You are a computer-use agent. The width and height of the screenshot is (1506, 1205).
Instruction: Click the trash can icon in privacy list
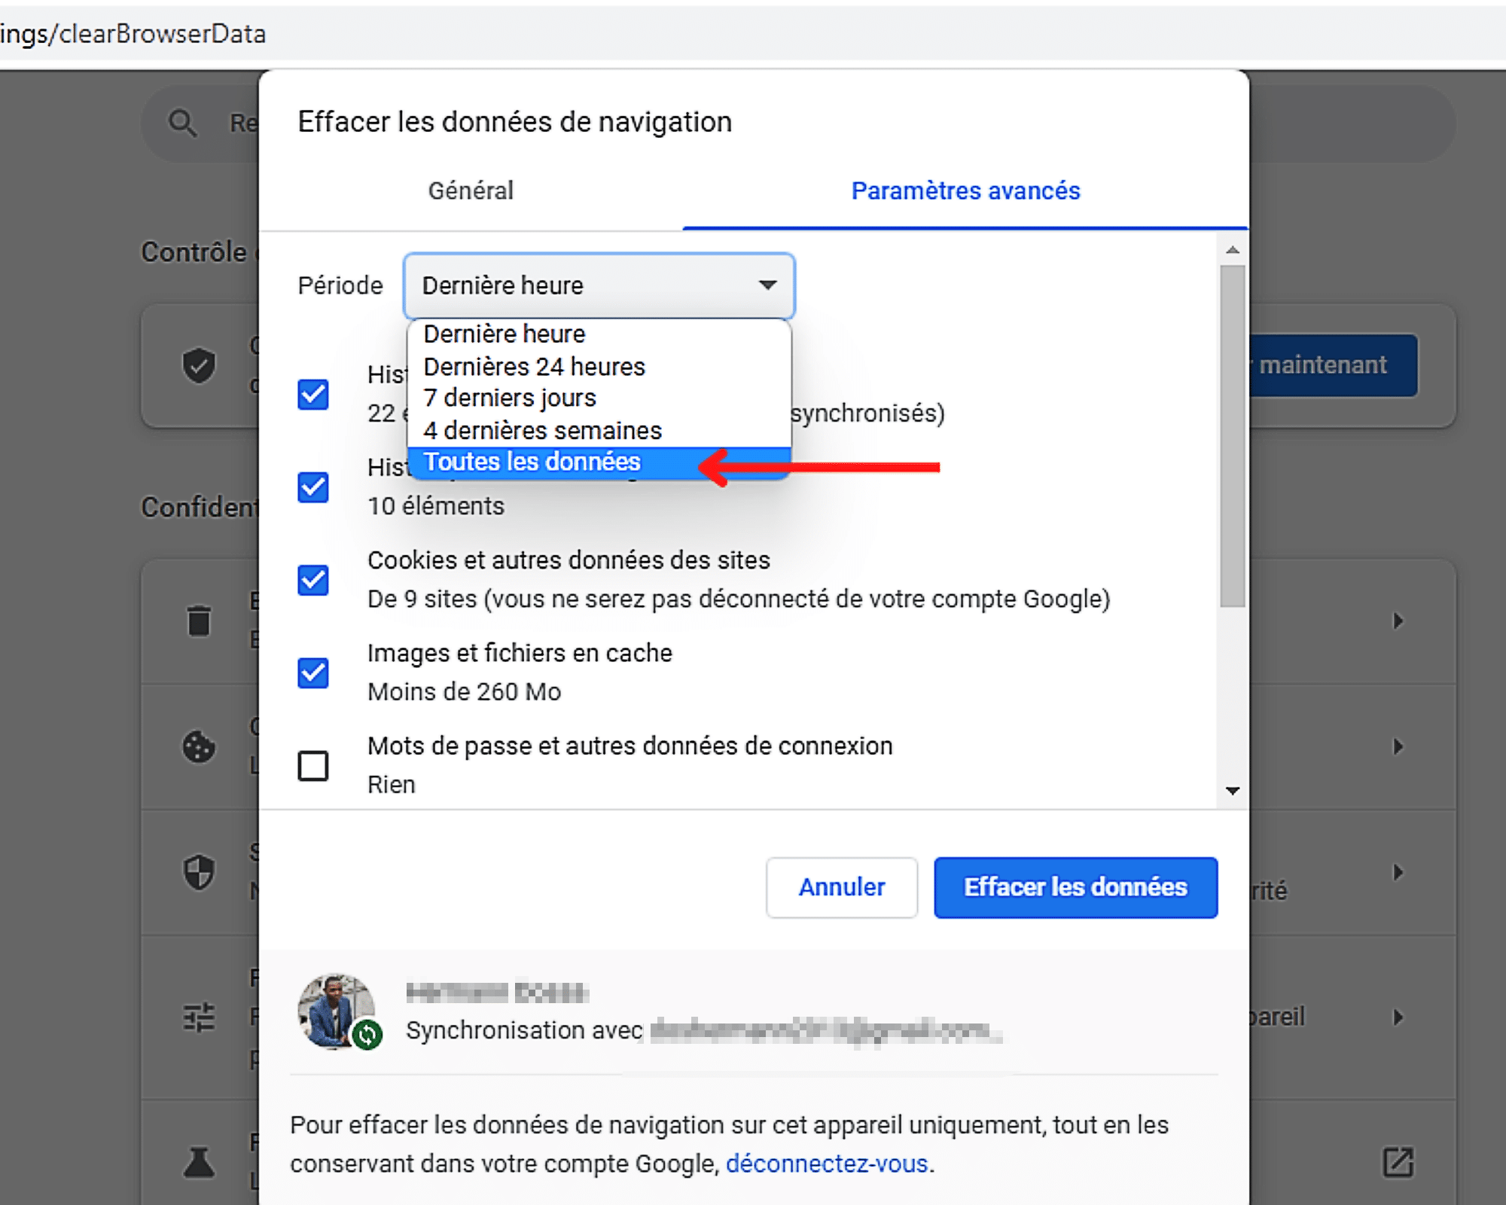[x=199, y=621]
